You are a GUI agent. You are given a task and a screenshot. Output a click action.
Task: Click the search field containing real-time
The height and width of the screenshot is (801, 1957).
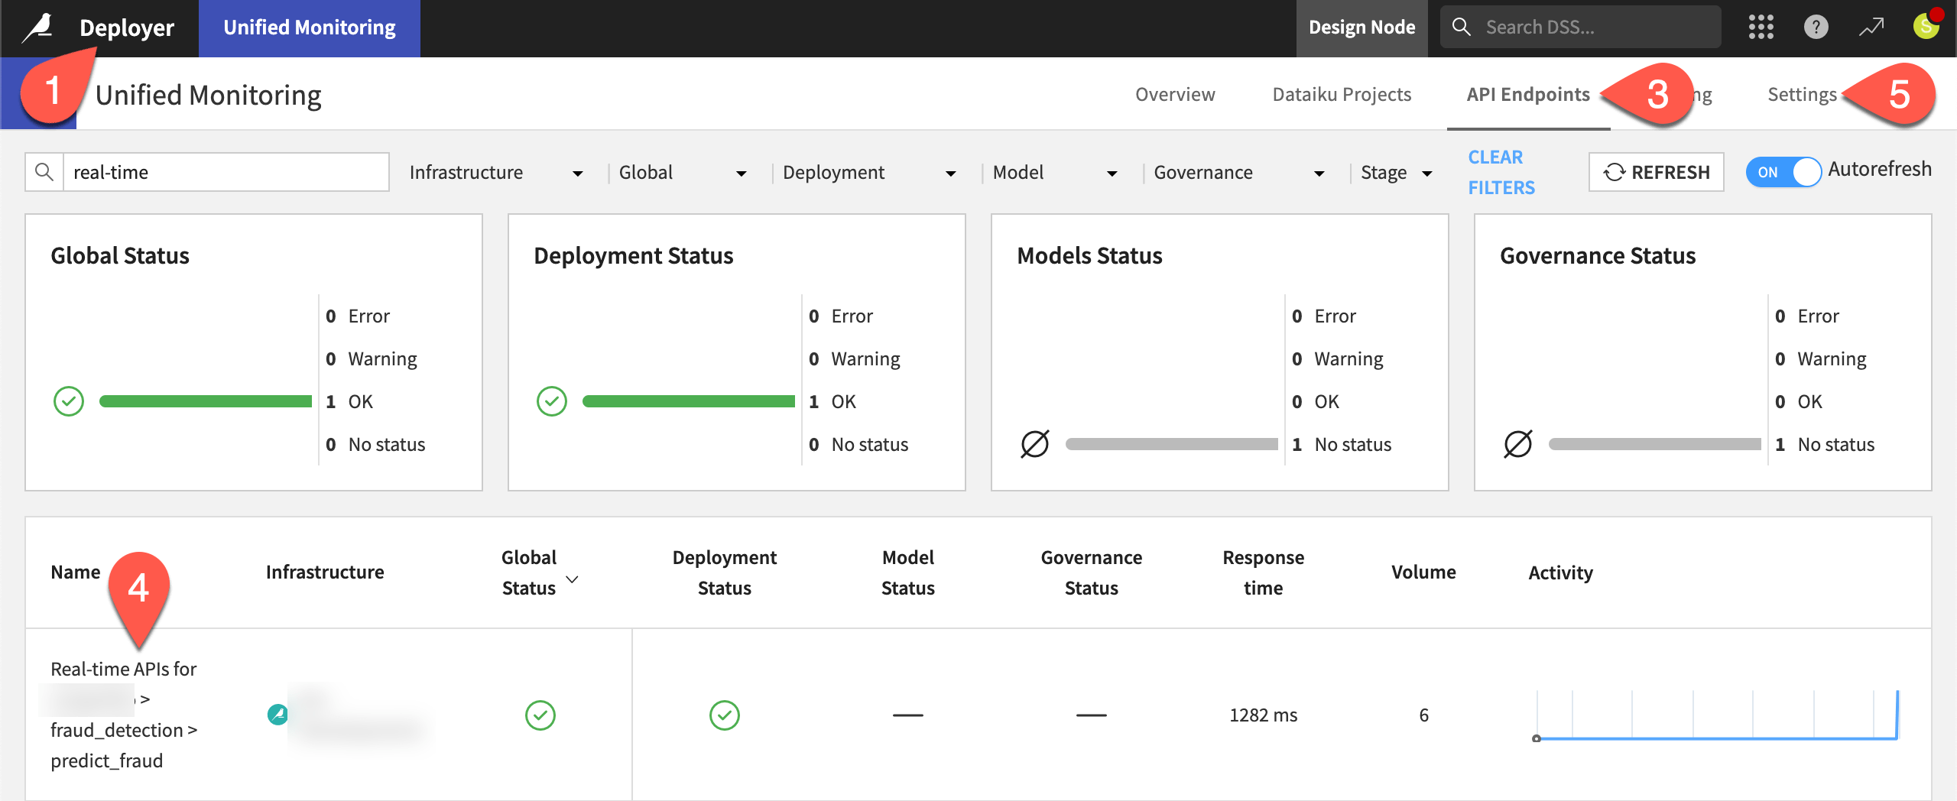[x=222, y=171]
